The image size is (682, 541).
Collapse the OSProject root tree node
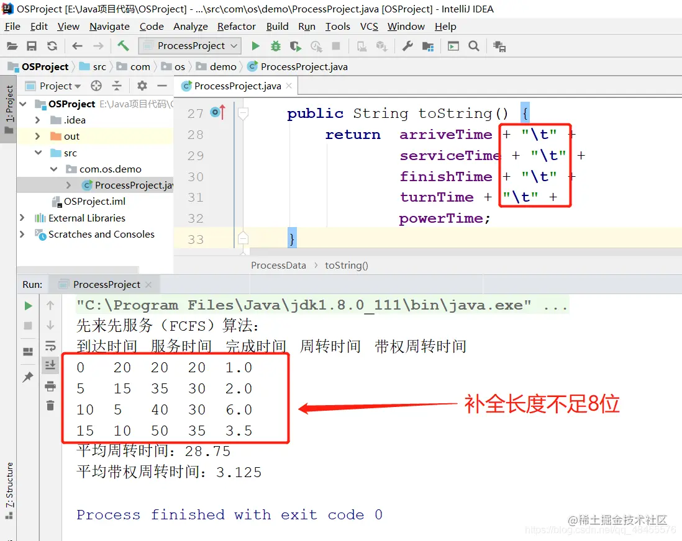pos(24,104)
